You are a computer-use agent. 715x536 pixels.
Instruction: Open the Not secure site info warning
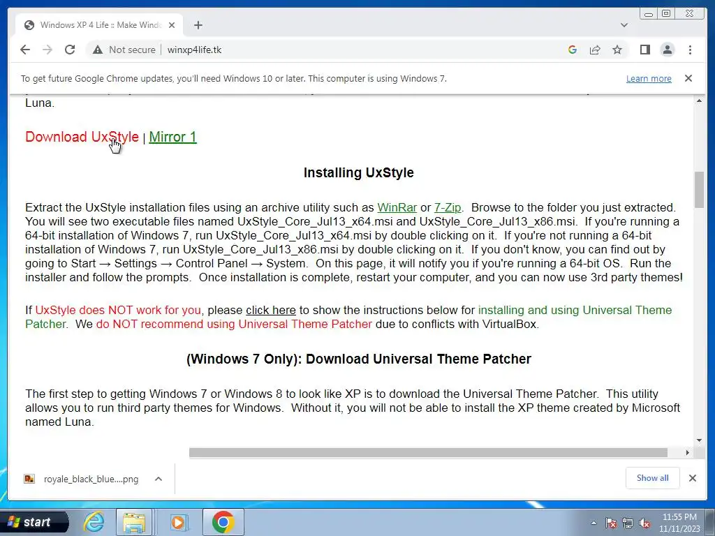[124, 50]
